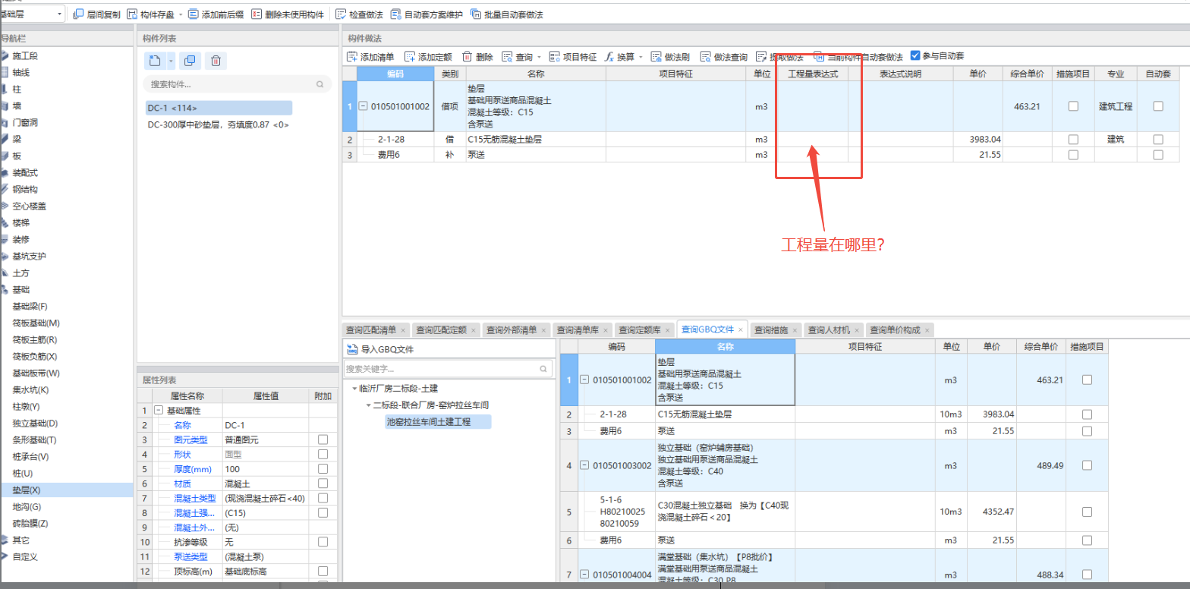Switch to the 查询定额库 tab
This screenshot has height=589, width=1190.
(x=640, y=330)
